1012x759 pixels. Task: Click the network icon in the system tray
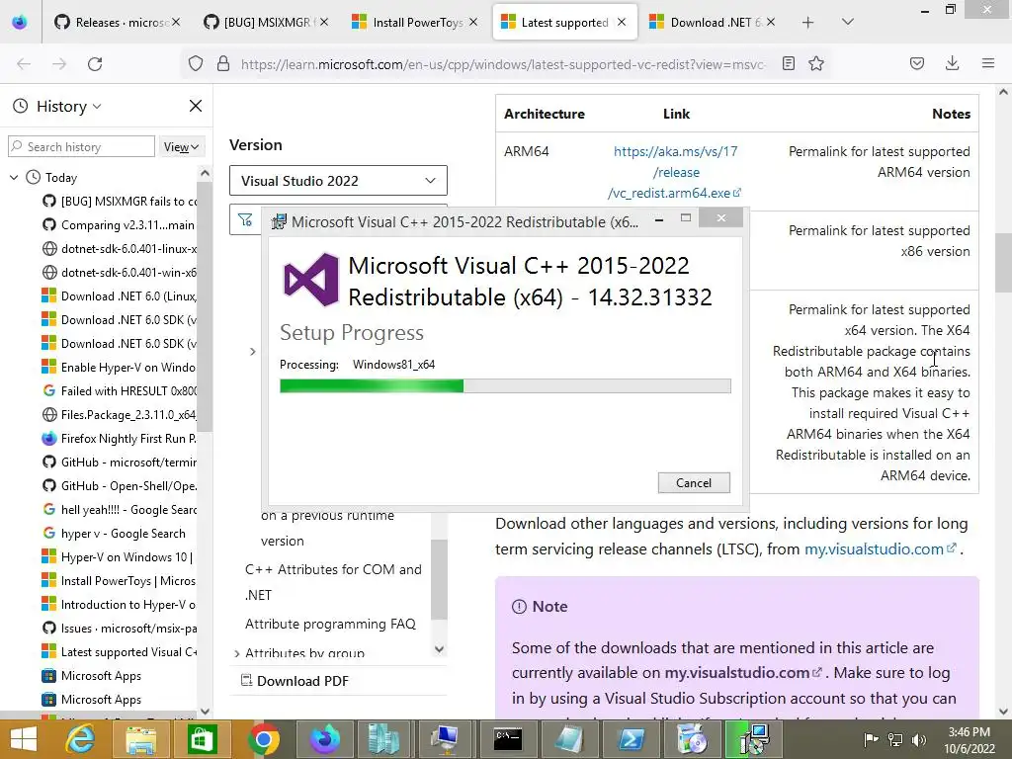(x=895, y=739)
